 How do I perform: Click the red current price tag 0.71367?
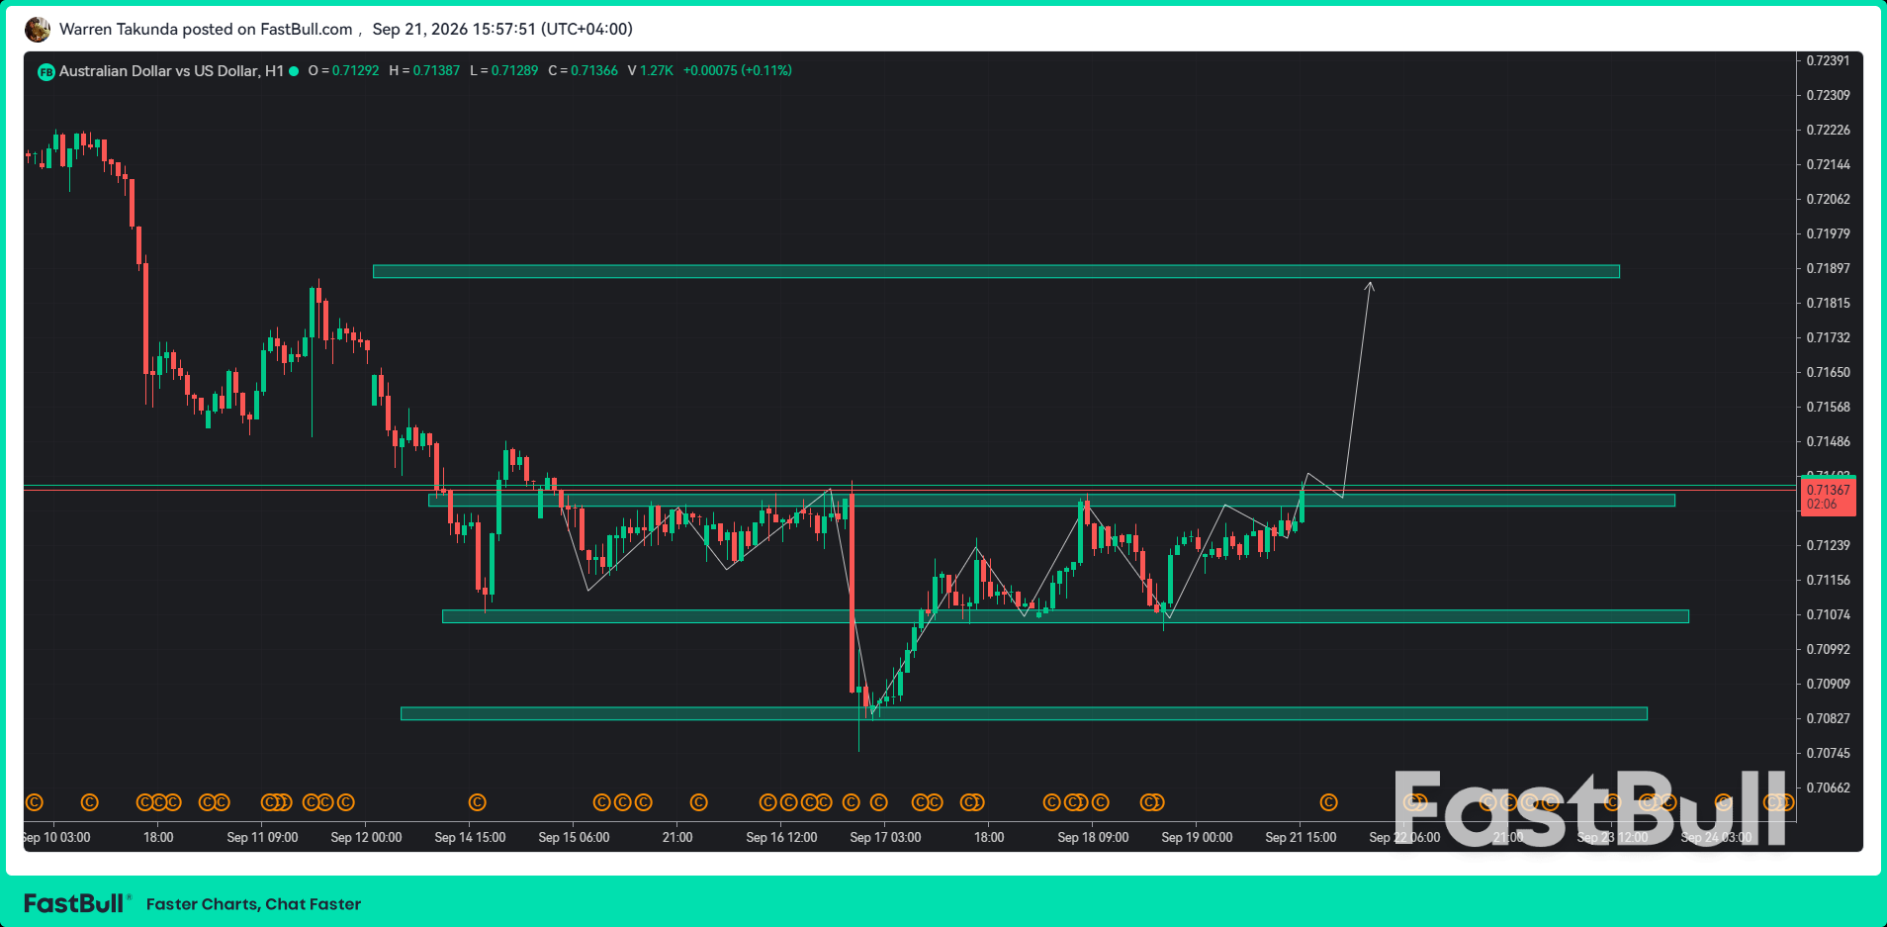click(1828, 497)
